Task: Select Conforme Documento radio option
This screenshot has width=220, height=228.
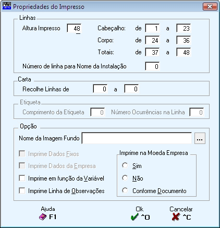Action: point(125,190)
